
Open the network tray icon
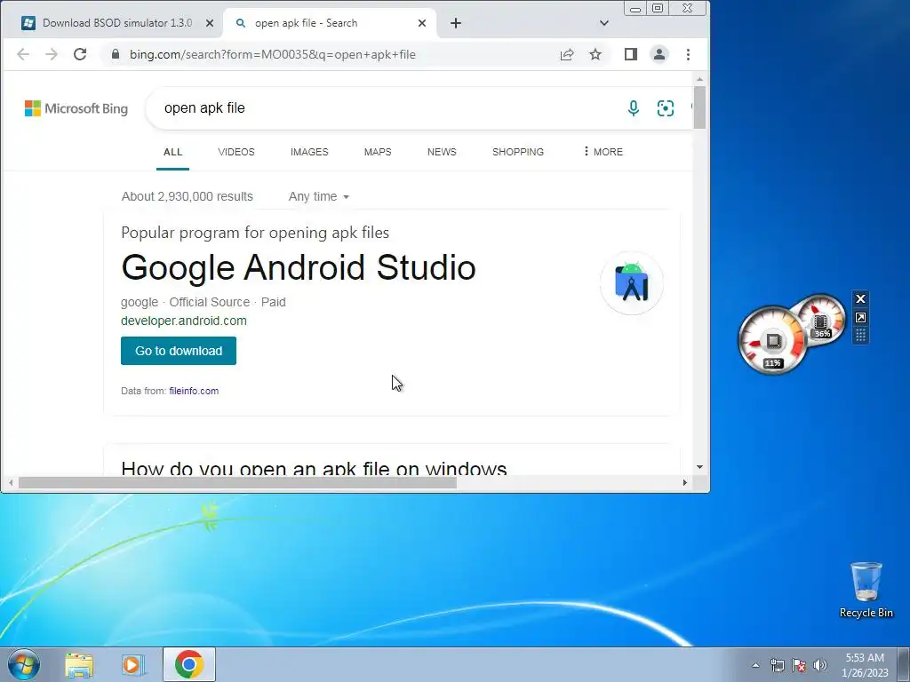coord(777,665)
